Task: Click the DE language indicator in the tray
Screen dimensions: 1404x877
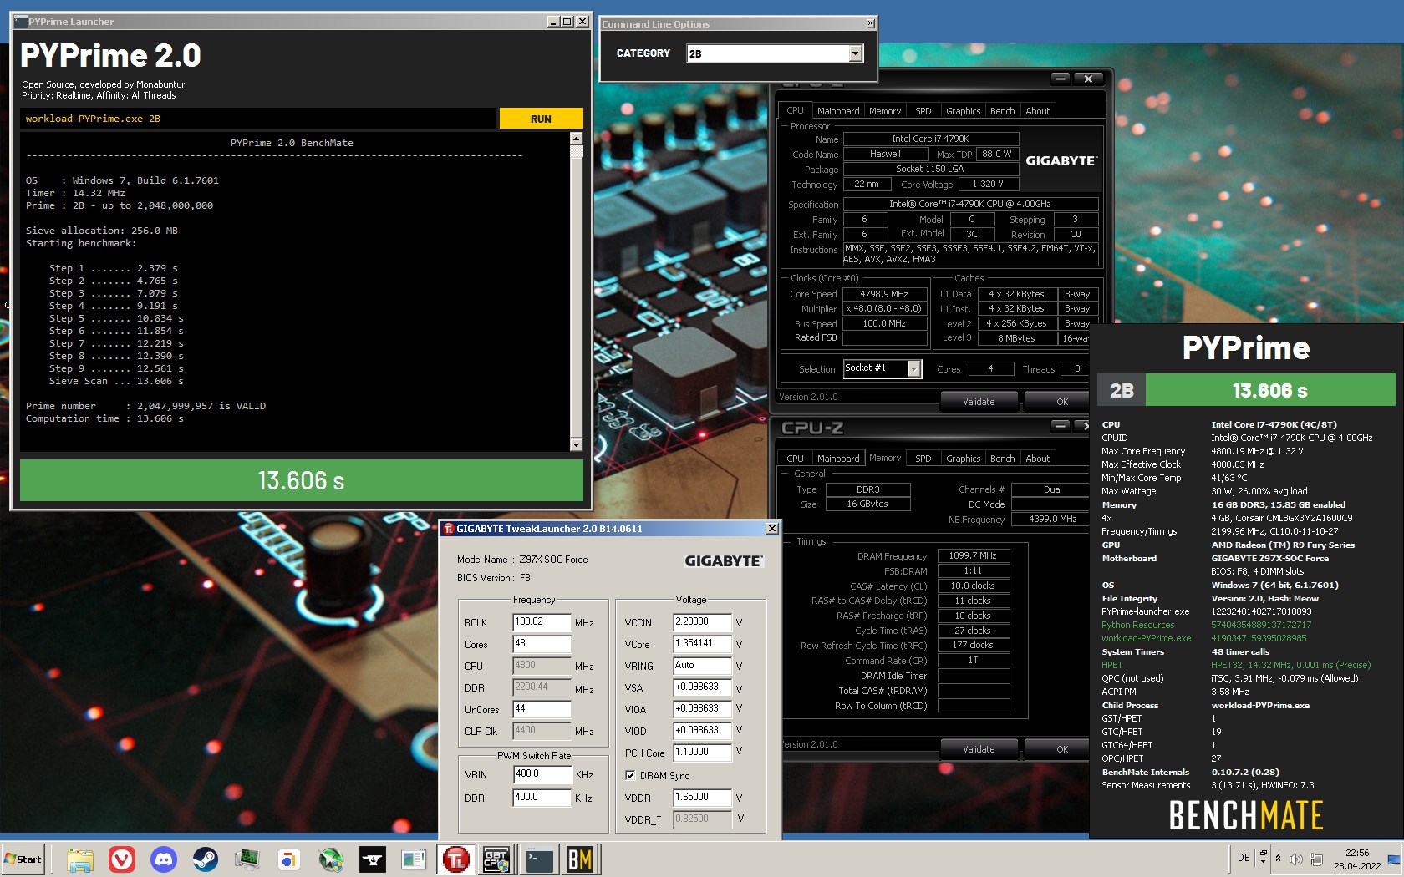Action: pos(1244,858)
